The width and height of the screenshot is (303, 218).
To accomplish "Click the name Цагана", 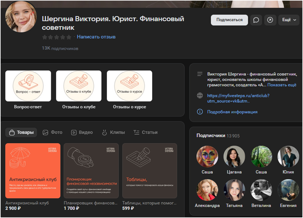I will [234, 172].
